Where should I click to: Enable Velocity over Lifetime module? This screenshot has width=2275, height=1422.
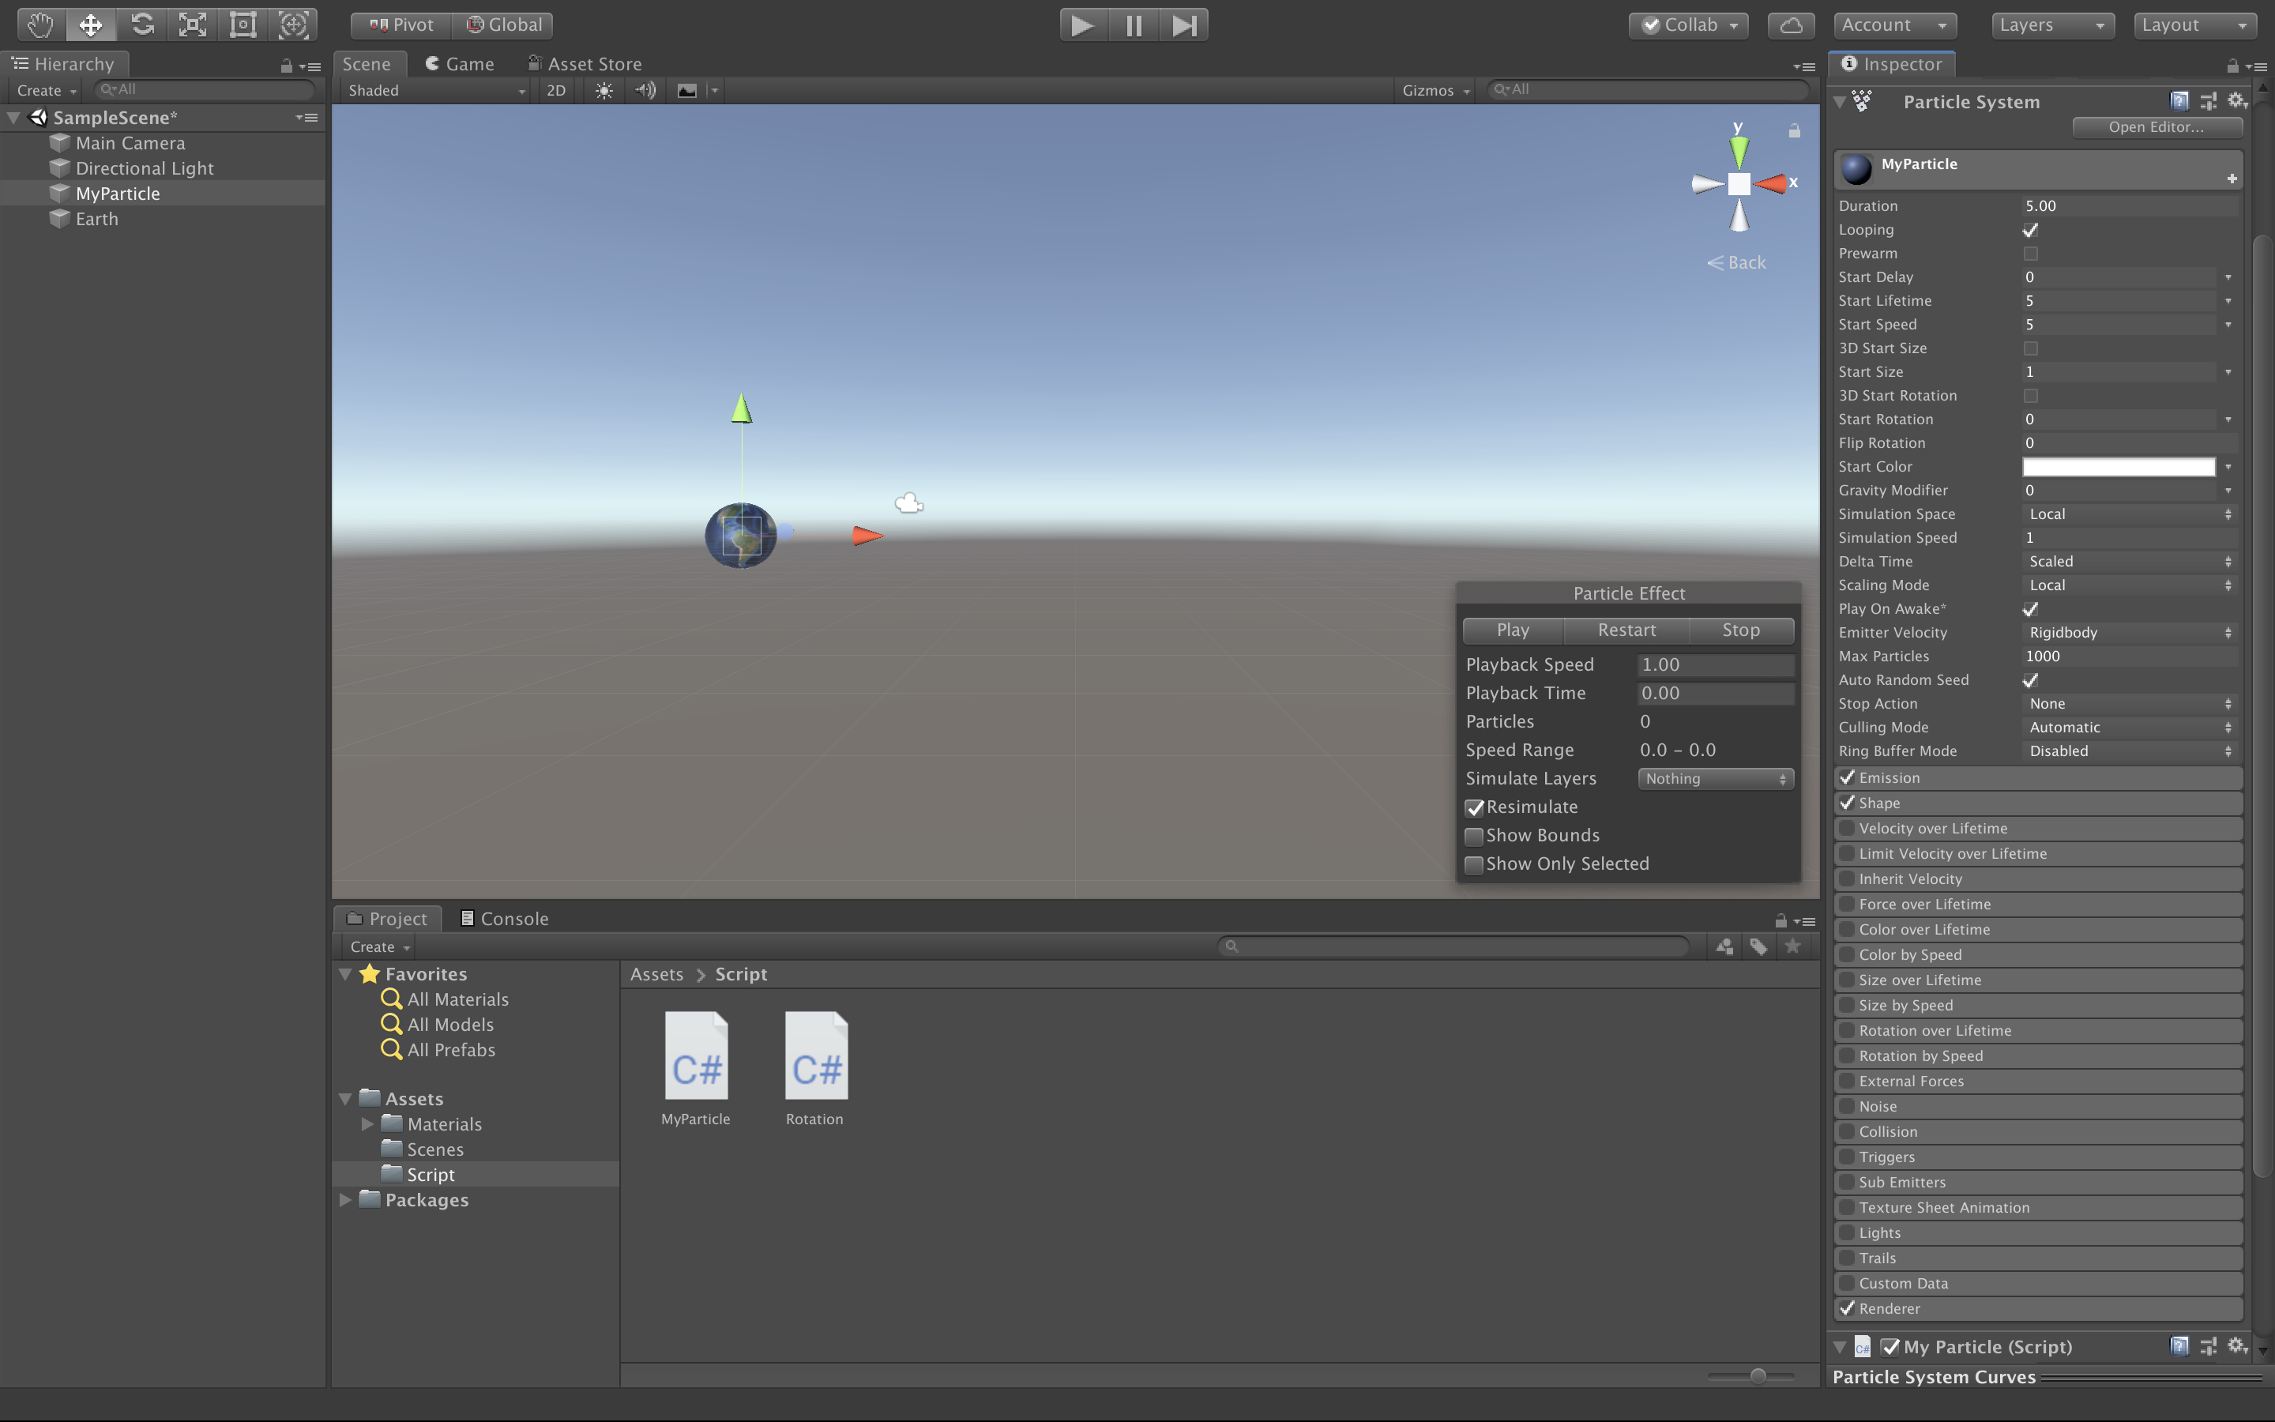[x=1848, y=829]
